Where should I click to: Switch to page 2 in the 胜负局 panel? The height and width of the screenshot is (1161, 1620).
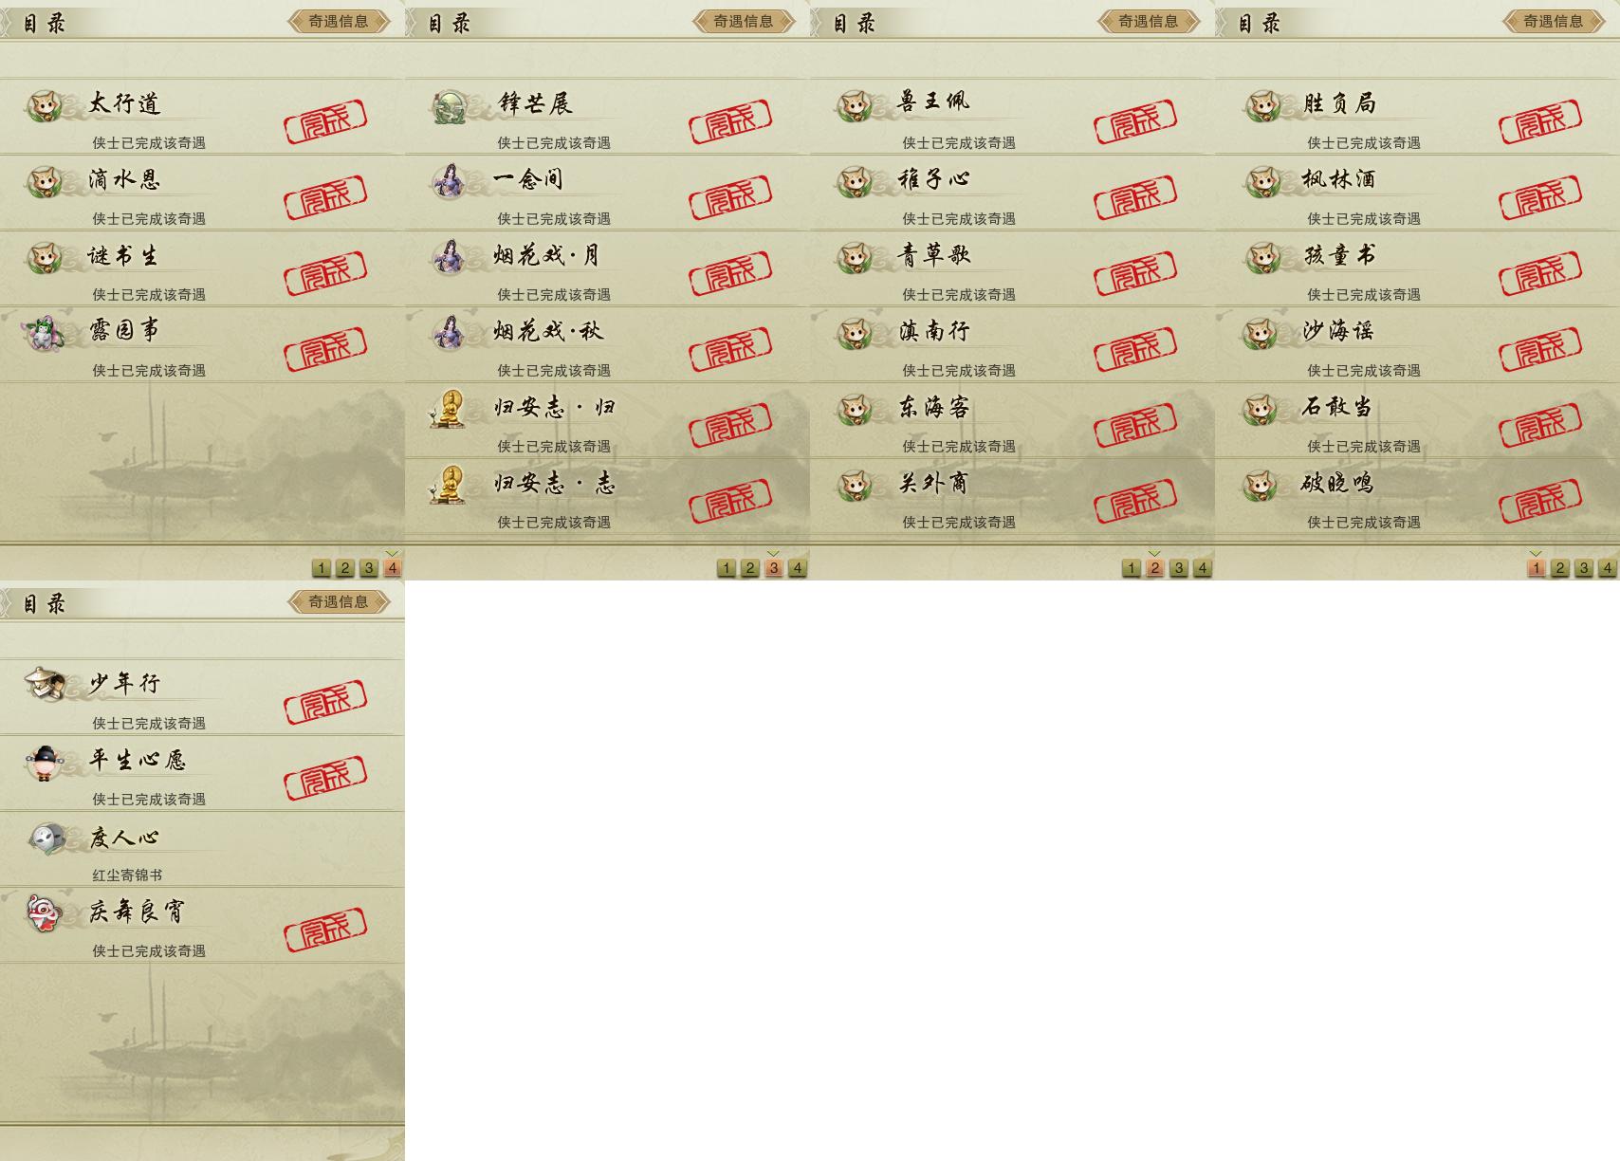tap(1560, 568)
